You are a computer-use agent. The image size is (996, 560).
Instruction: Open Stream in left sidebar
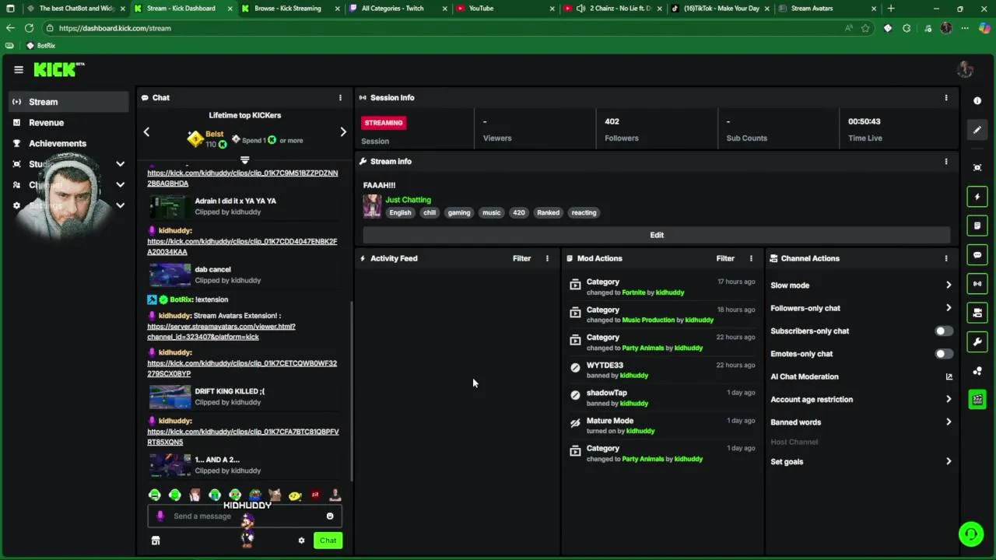[x=68, y=102]
